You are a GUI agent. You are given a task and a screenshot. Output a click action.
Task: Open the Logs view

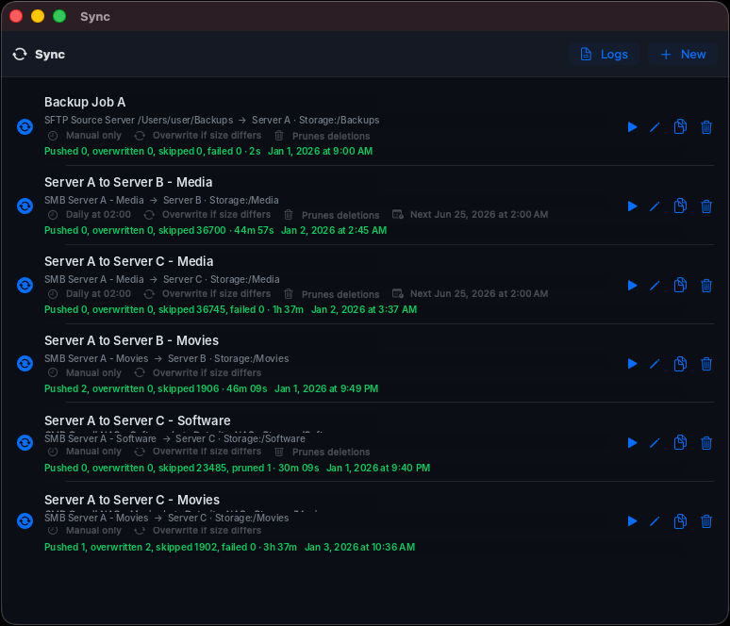click(604, 55)
